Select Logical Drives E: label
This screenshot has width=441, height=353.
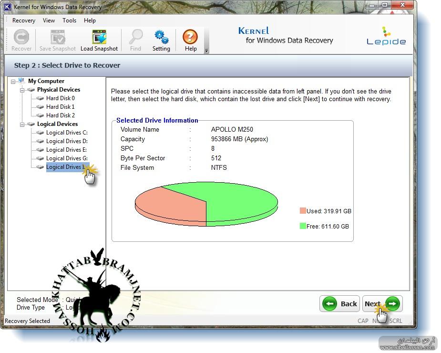[x=66, y=150]
